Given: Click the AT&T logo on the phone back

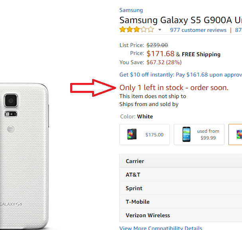Looking at the screenshot, I should (11, 128).
